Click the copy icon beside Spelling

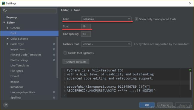54,97
